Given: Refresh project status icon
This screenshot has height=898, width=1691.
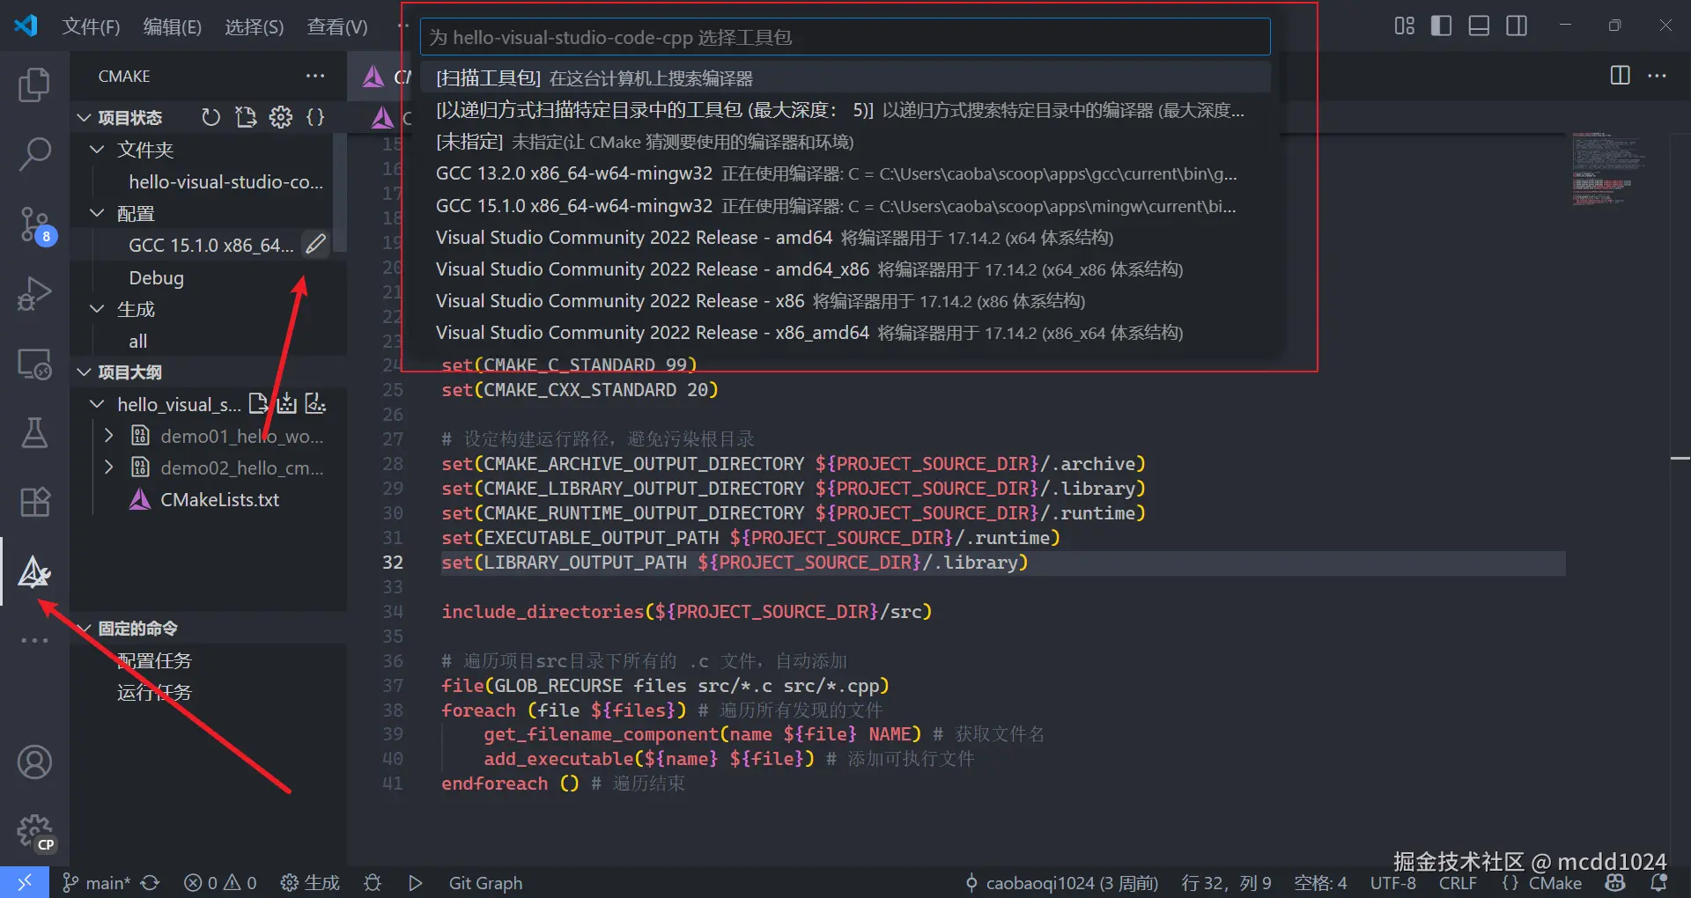Looking at the screenshot, I should (x=210, y=117).
